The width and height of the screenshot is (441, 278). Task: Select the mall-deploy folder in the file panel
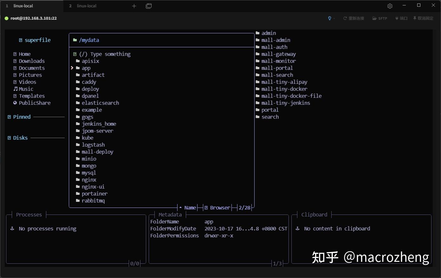click(97, 152)
